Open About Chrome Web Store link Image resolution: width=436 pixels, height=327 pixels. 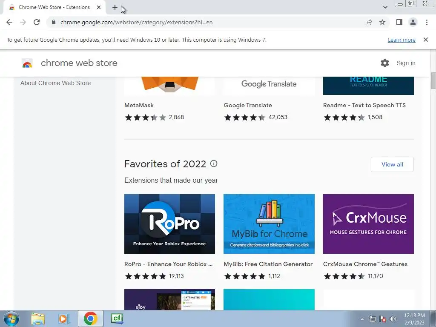(56, 83)
